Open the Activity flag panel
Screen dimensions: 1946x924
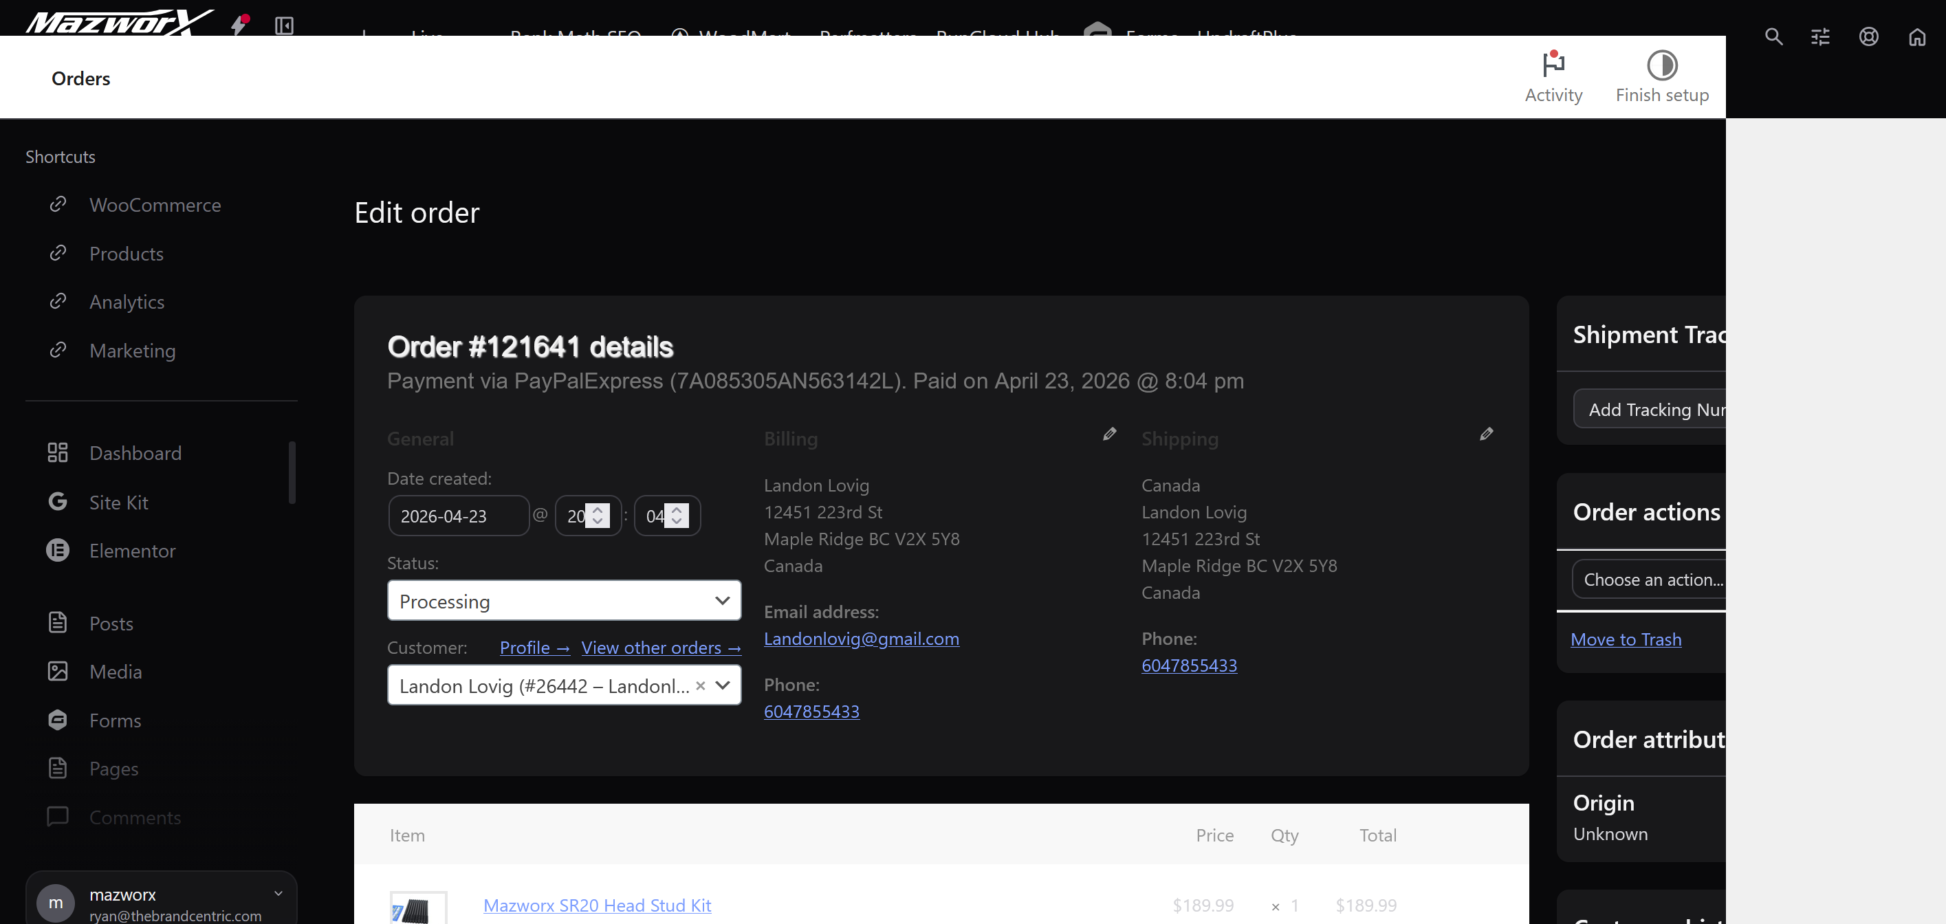coord(1553,77)
